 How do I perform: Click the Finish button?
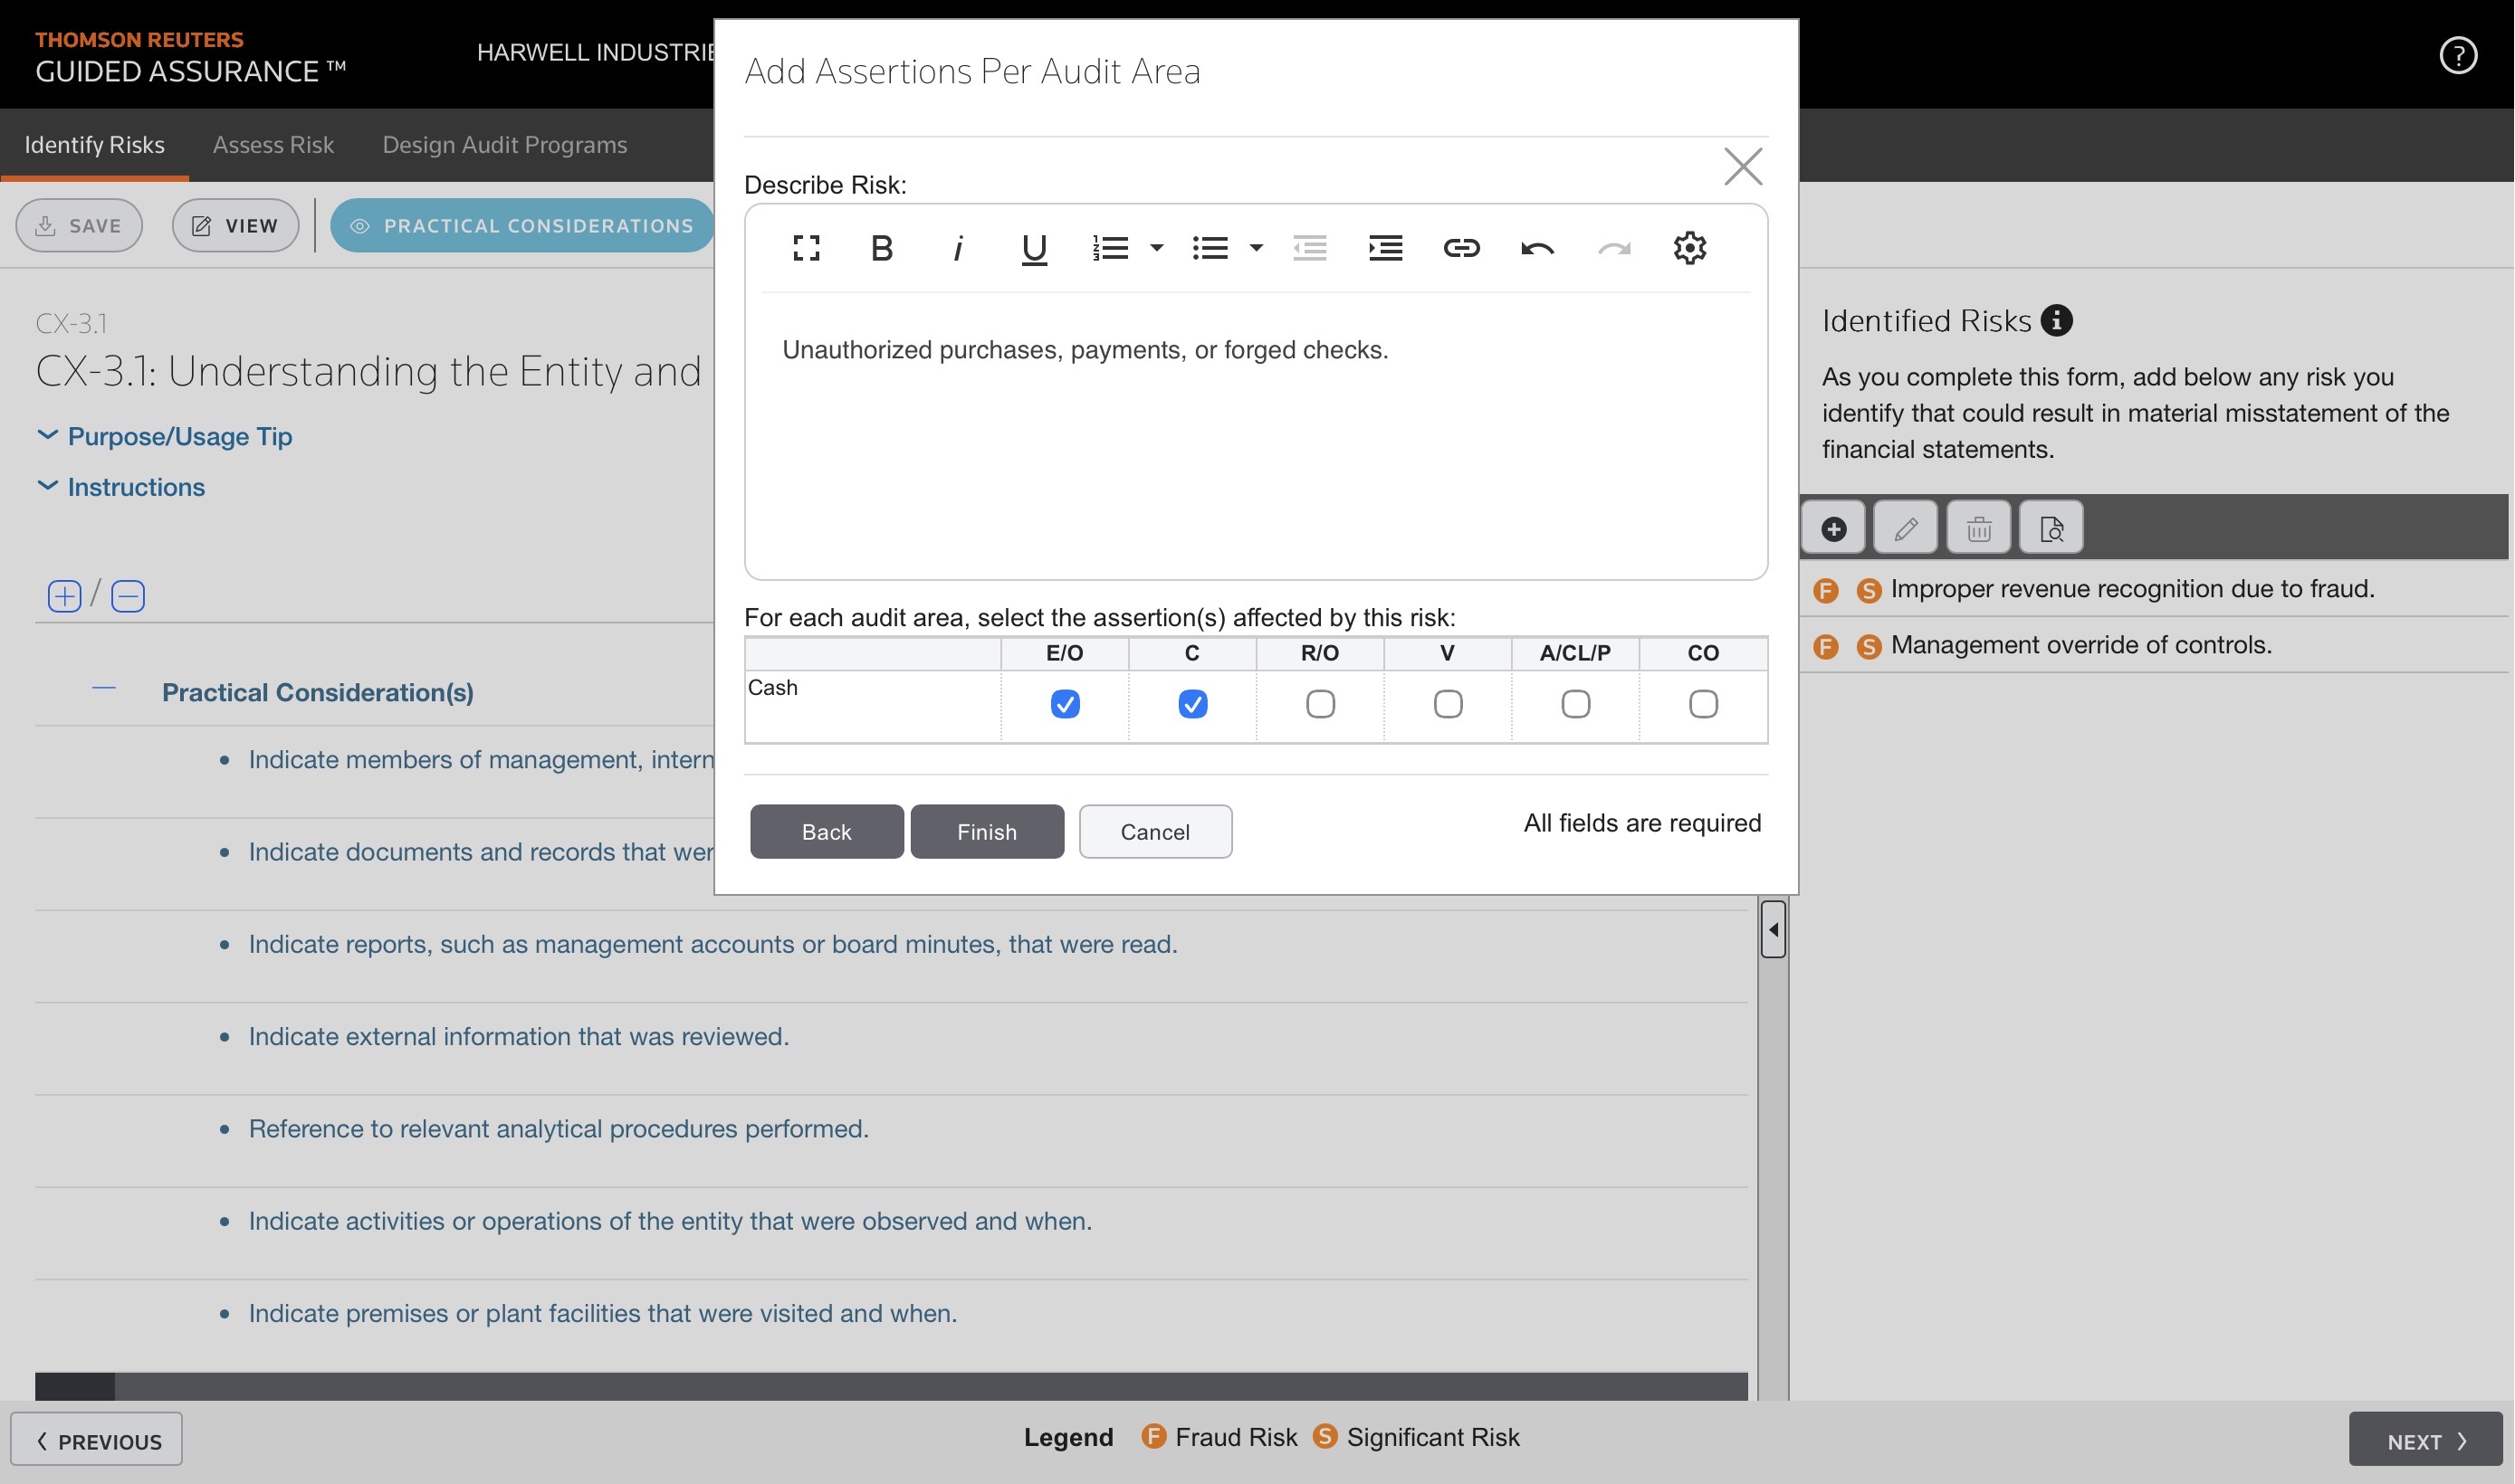pyautogui.click(x=987, y=831)
